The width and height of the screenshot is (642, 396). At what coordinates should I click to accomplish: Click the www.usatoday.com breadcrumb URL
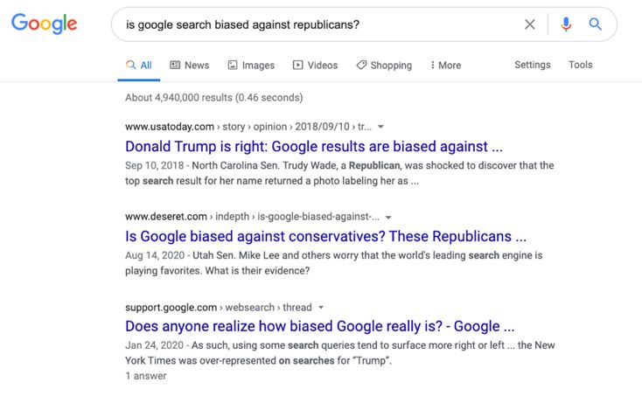(x=170, y=127)
